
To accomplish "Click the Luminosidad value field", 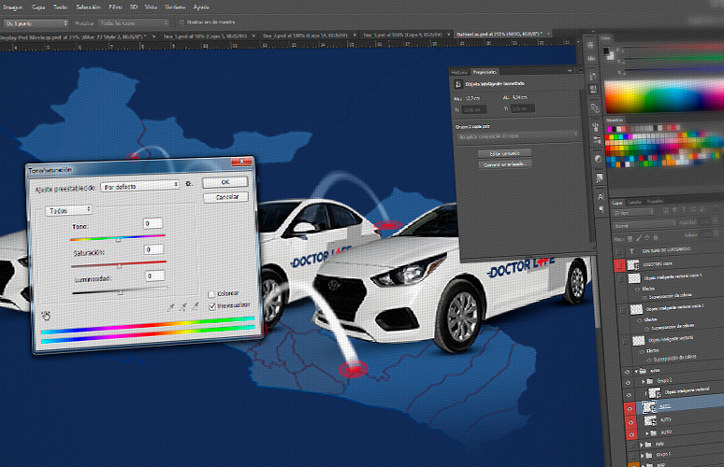I will point(155,276).
